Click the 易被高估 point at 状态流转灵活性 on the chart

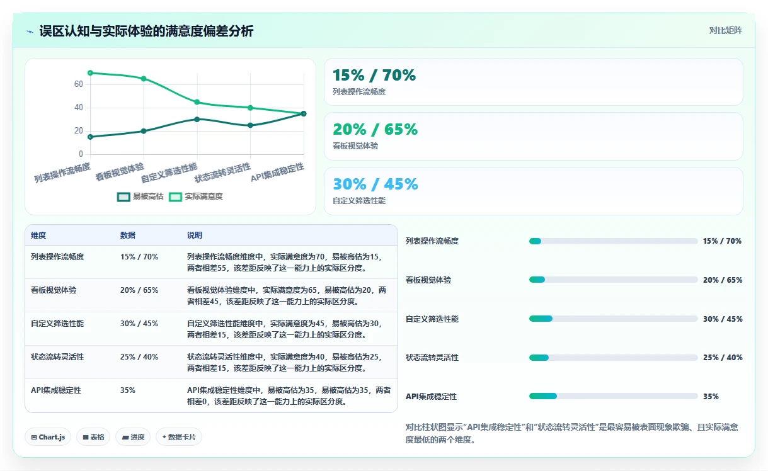[250, 125]
